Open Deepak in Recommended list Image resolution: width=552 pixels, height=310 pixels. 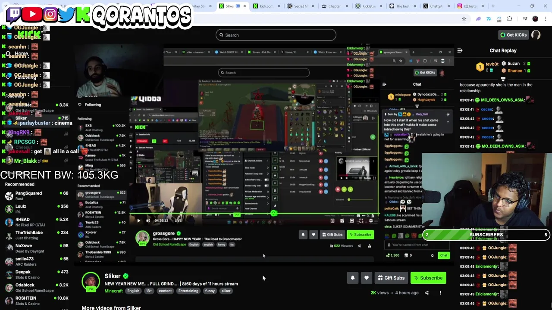(x=36, y=275)
